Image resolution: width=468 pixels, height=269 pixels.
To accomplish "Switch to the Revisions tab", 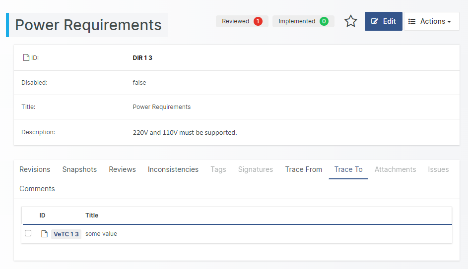I will (x=35, y=169).
